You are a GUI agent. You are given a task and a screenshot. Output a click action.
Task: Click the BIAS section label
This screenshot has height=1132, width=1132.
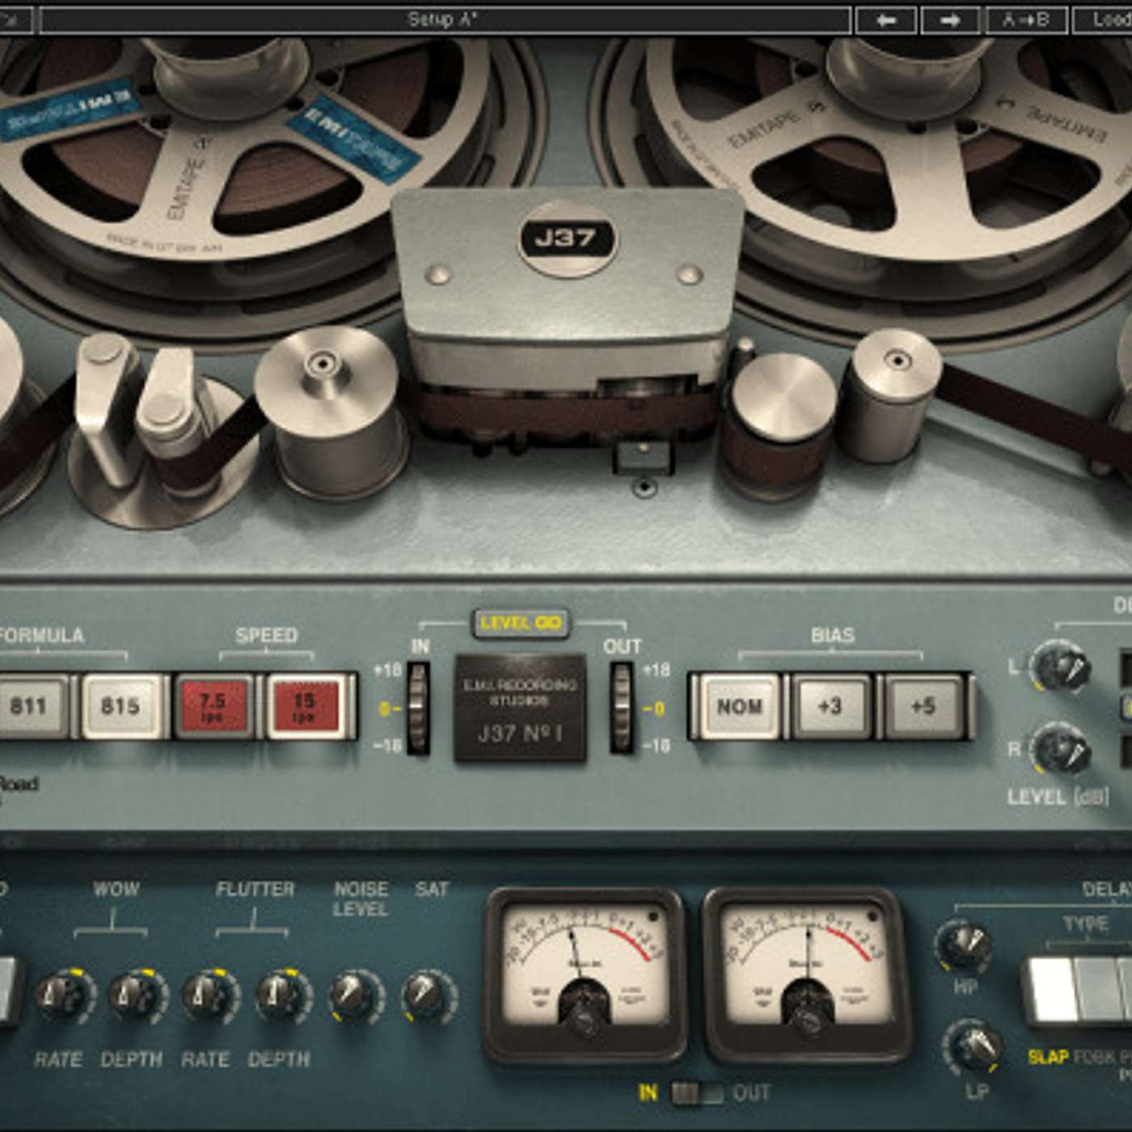click(x=832, y=635)
